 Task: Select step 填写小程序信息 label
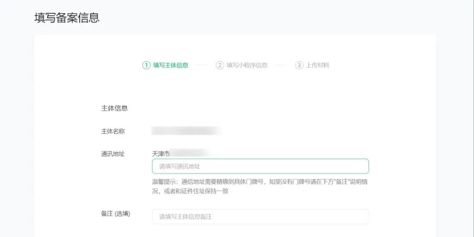247,65
